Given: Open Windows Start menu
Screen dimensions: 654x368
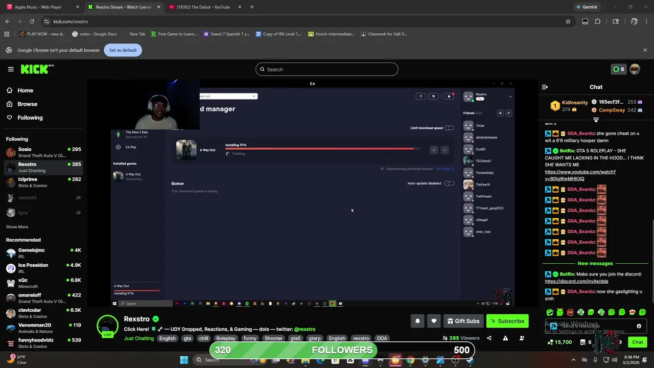Looking at the screenshot, I should (184, 360).
